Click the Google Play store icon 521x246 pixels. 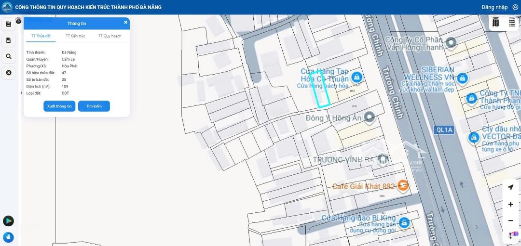tap(8, 221)
